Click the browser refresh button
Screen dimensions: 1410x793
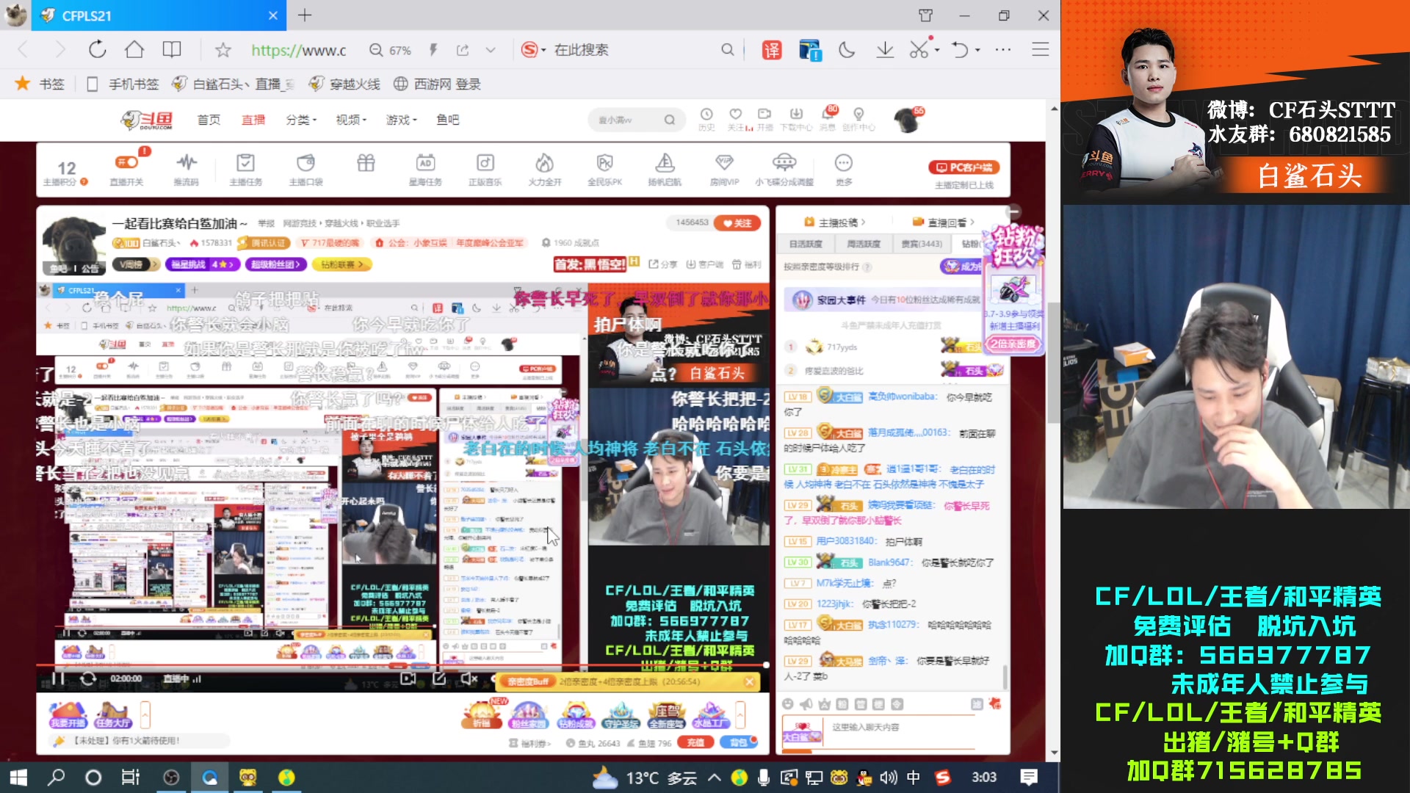97,49
